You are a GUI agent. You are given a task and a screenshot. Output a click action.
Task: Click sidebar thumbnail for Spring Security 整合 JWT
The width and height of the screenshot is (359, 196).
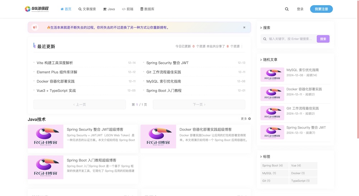pos(272,132)
